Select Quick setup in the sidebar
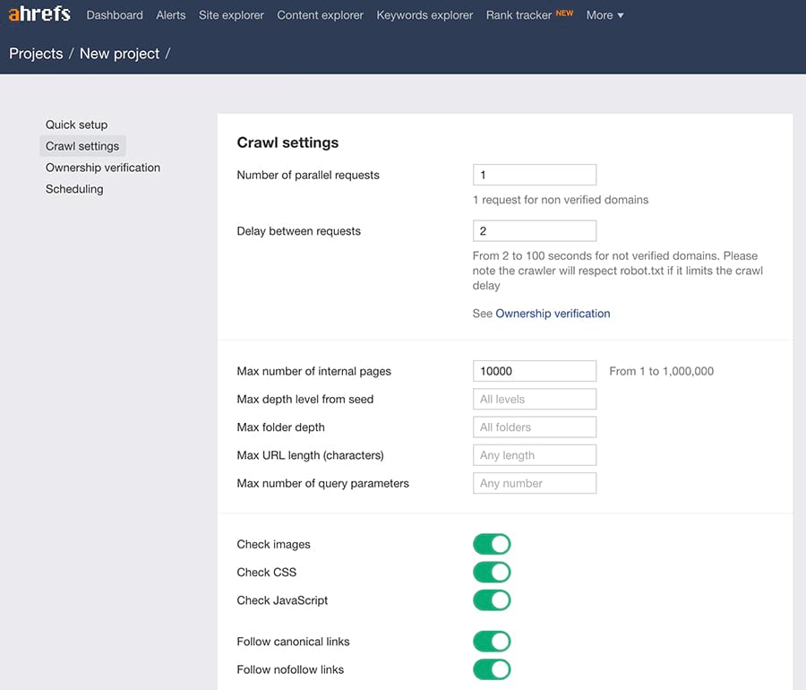 [x=76, y=124]
